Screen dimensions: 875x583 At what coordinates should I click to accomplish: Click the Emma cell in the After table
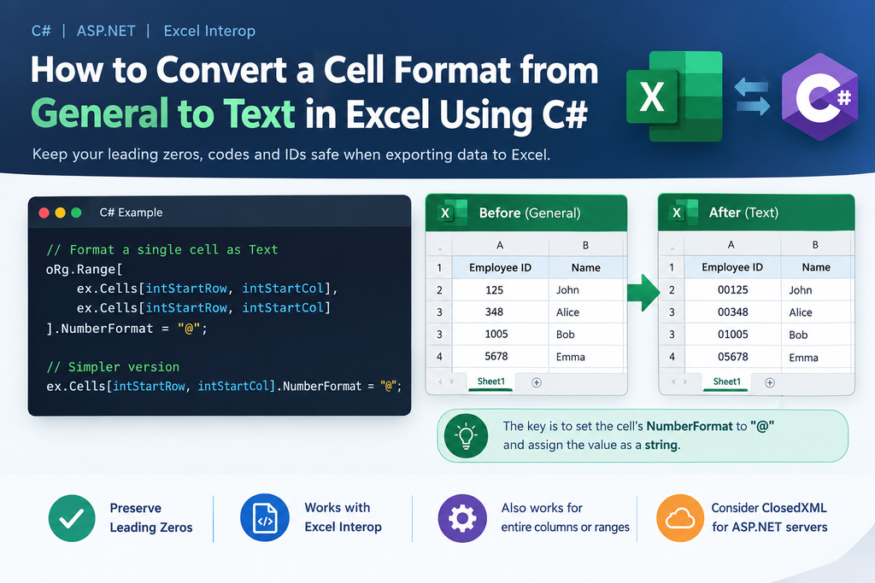(x=816, y=358)
